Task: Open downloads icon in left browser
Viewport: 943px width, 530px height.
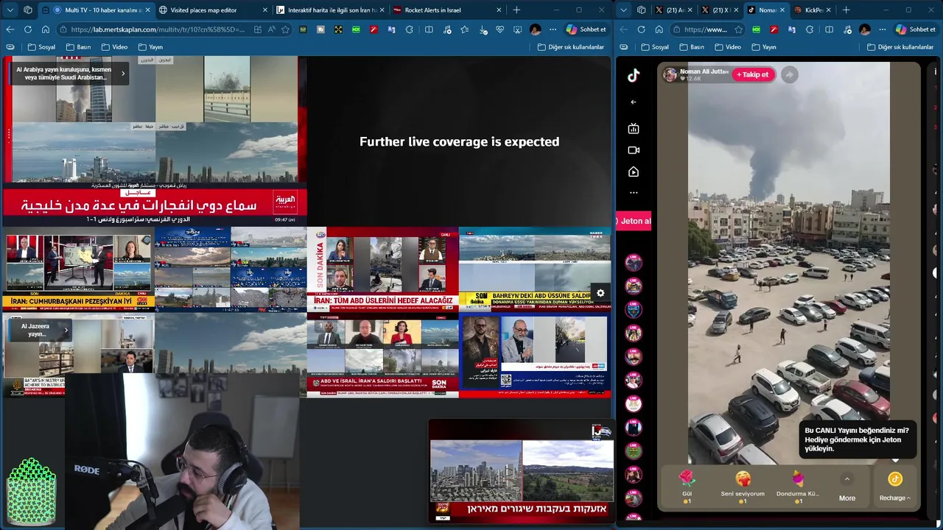Action: pyautogui.click(x=483, y=29)
